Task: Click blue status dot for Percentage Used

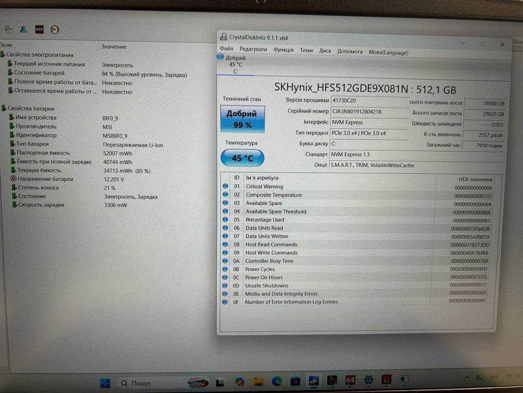Action: [225, 220]
